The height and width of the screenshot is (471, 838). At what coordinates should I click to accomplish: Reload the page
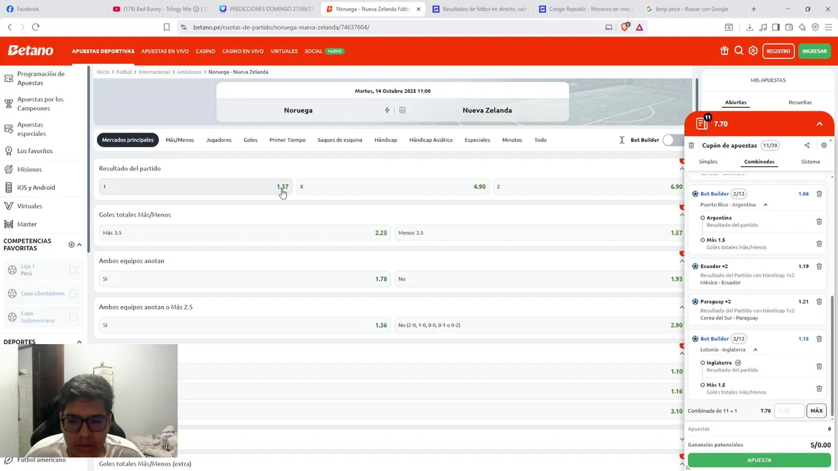point(35,27)
